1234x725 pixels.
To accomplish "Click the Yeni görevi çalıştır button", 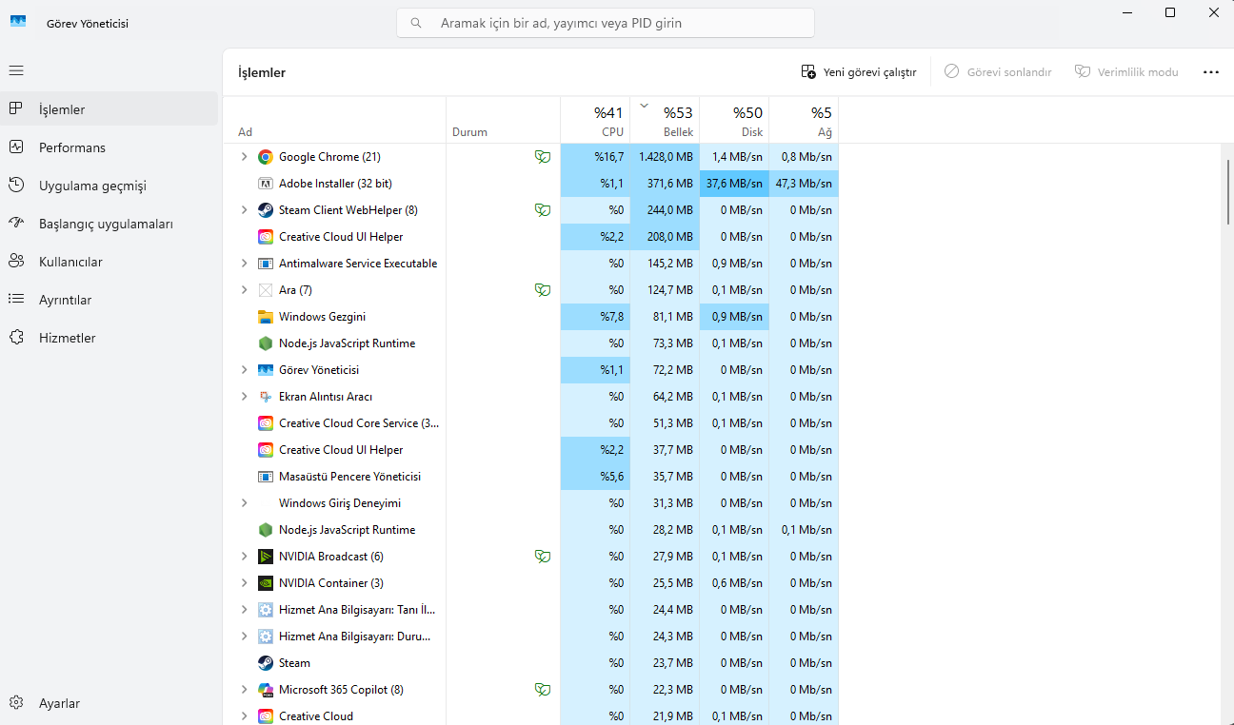I will pos(859,72).
